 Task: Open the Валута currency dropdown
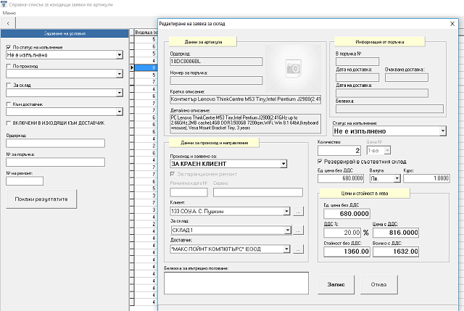pos(397,178)
